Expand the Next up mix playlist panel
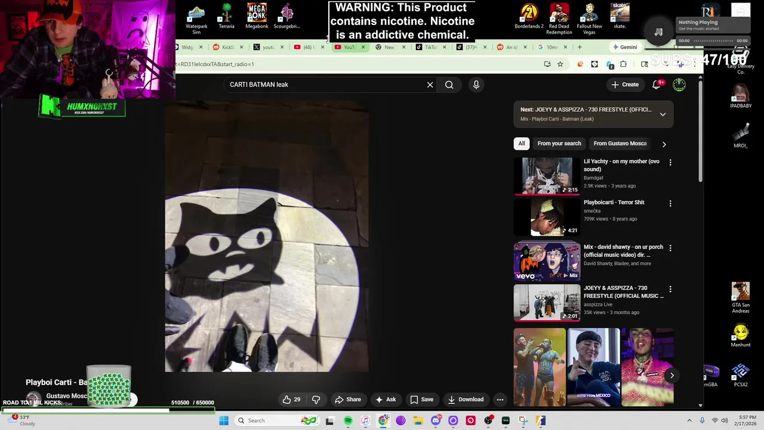The image size is (764, 430). click(663, 114)
